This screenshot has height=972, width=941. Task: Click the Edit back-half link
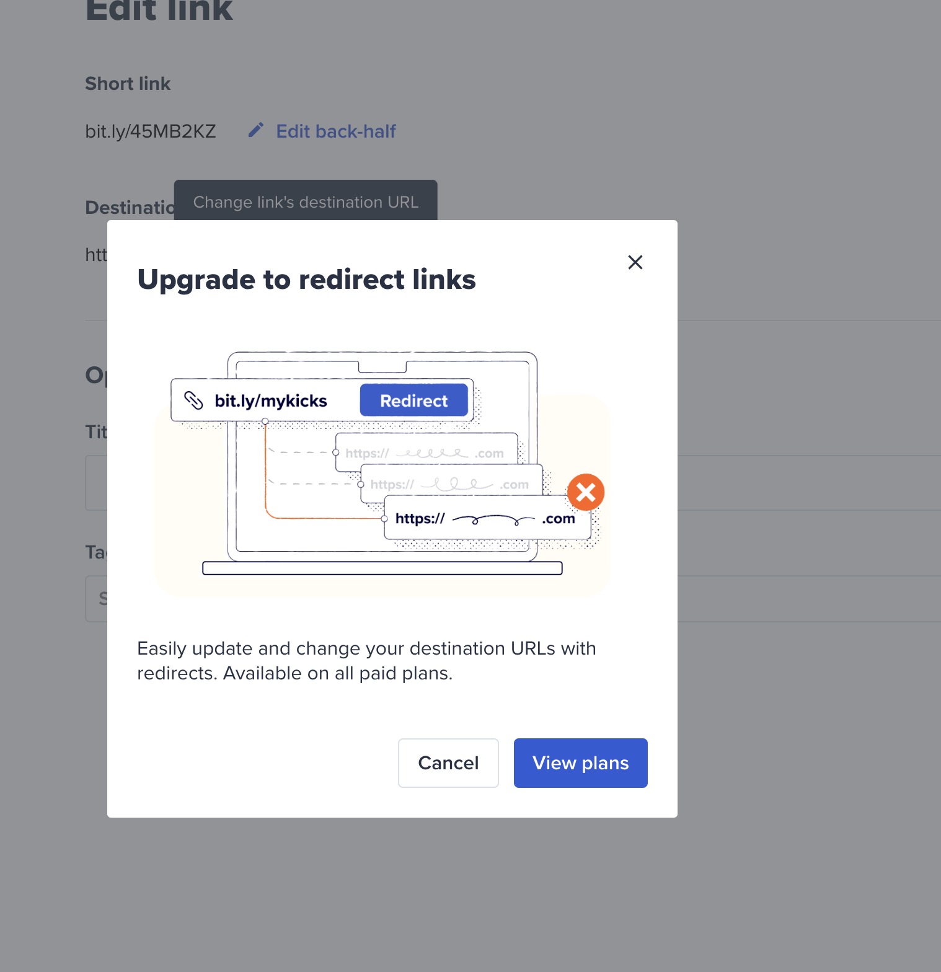(x=336, y=131)
